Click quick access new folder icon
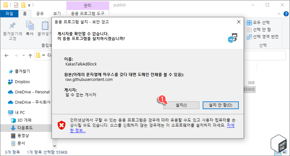Viewport: 290px width, 156px height. [x=23, y=5]
